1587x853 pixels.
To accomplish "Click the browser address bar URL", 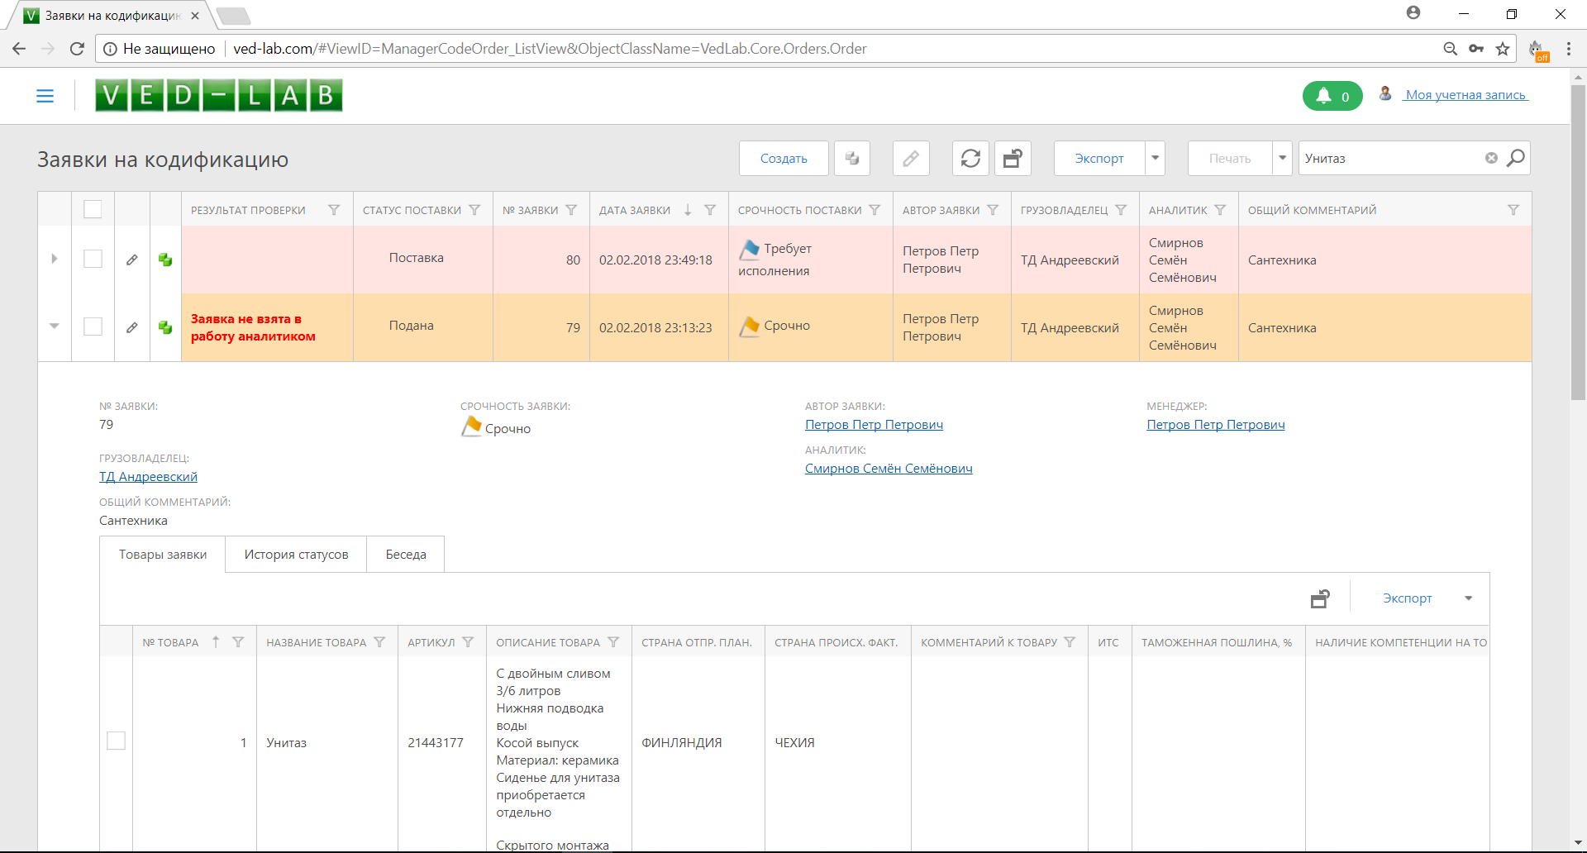I will [x=550, y=49].
